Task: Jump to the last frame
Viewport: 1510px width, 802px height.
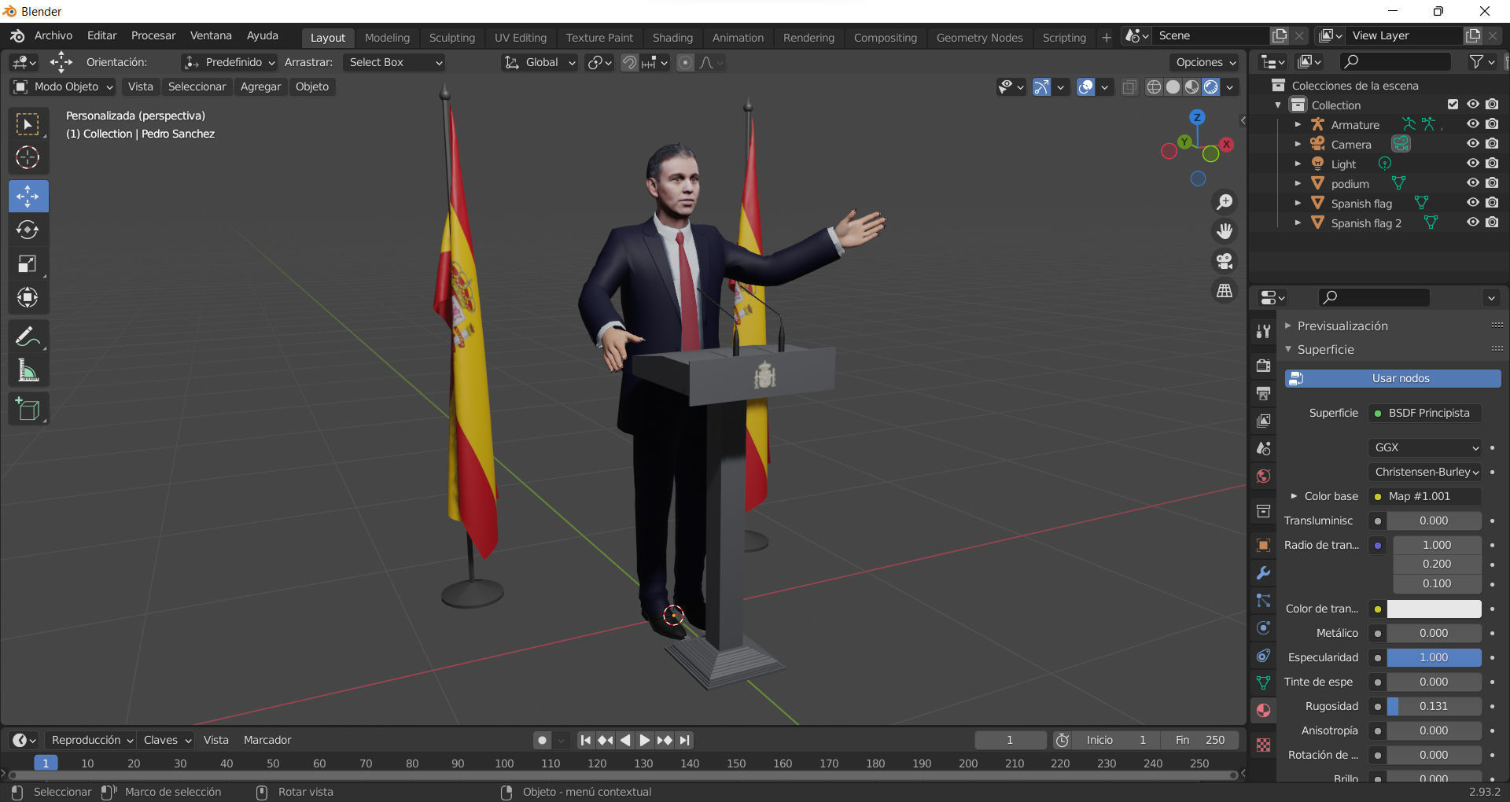Action: (685, 741)
